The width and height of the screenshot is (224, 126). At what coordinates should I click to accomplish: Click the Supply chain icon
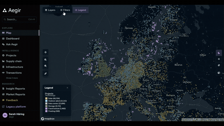(3, 61)
